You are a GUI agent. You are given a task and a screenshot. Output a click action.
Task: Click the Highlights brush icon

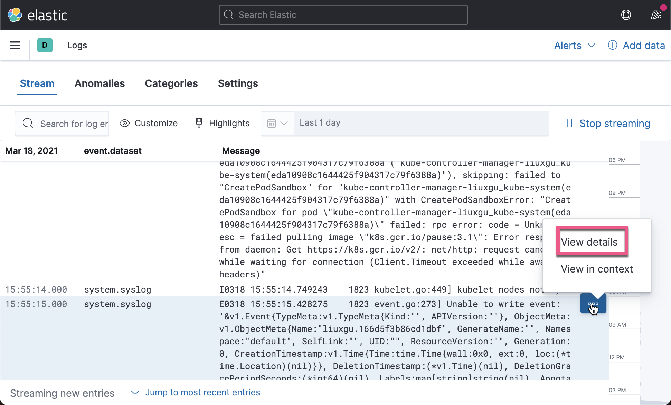point(199,123)
